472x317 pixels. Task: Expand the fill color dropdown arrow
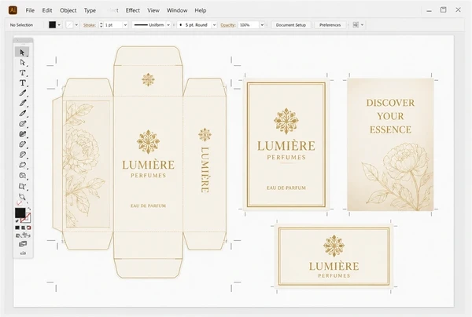tap(59, 25)
